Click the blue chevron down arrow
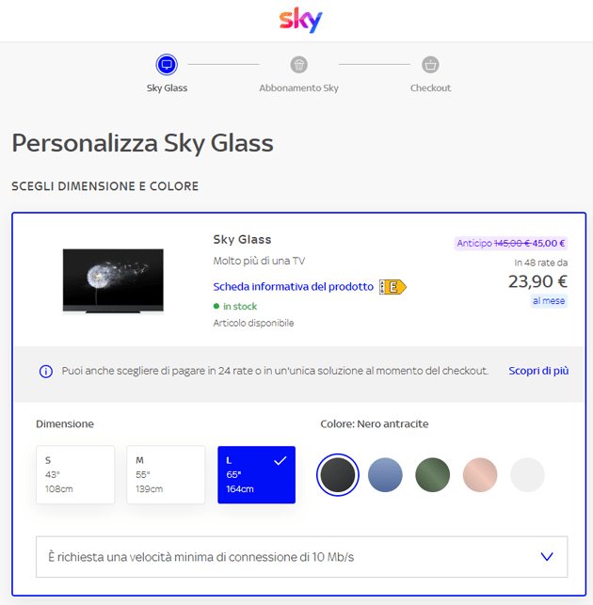The height and width of the screenshot is (605, 593). (x=547, y=557)
